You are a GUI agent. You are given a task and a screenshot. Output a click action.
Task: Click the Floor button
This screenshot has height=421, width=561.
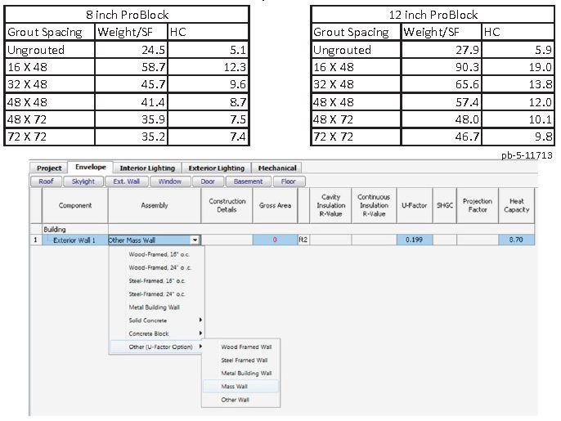289,181
